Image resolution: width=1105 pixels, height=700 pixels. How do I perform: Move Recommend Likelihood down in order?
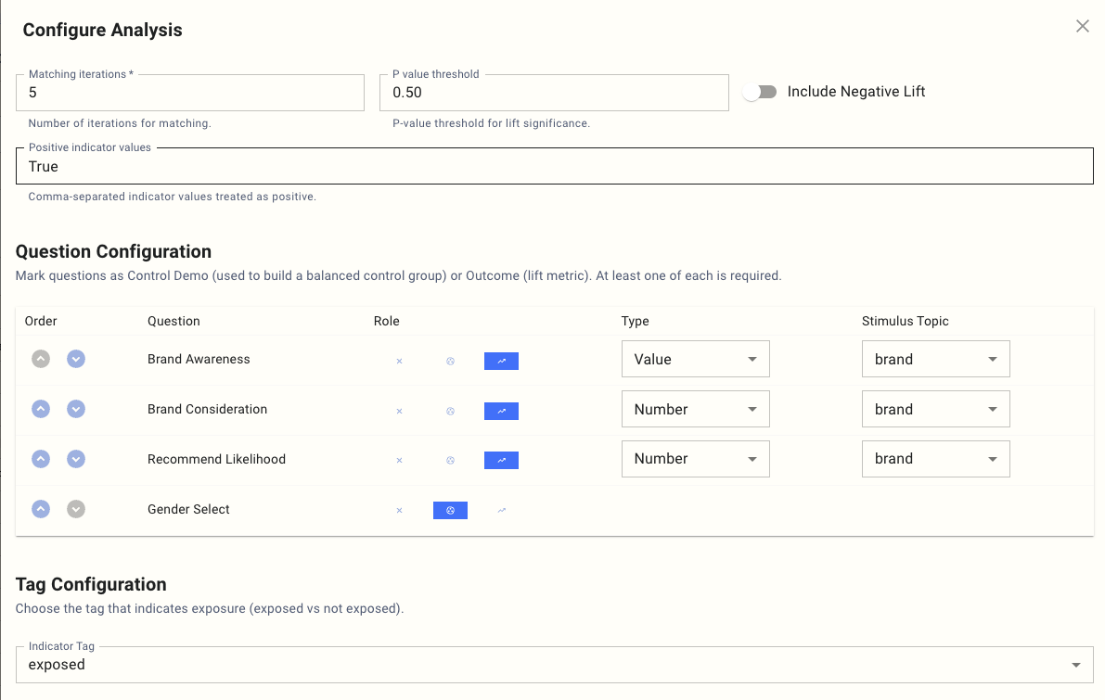76,459
